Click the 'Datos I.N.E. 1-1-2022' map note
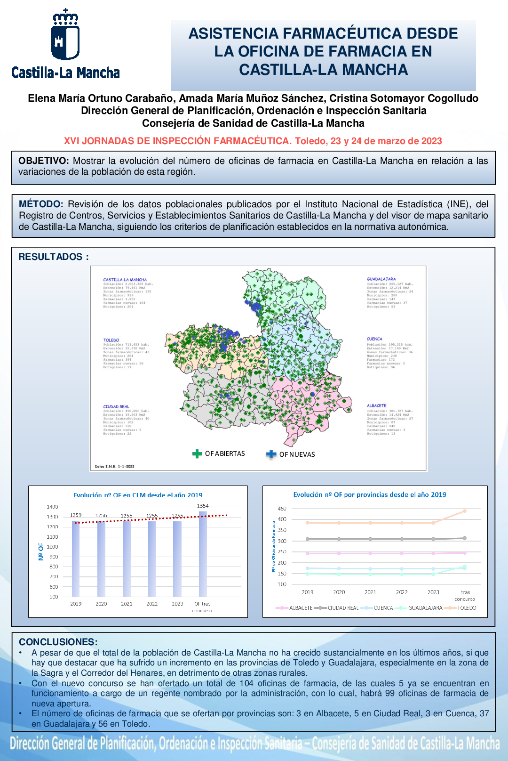Image resolution: width=508 pixels, height=761 pixels. pyautogui.click(x=114, y=466)
